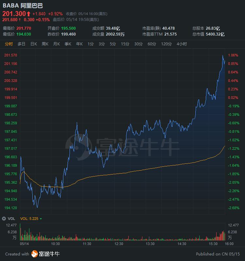This screenshot has width=245, height=261.
Task: Select the 1分 one-minute interval
Action: [x=90, y=44]
